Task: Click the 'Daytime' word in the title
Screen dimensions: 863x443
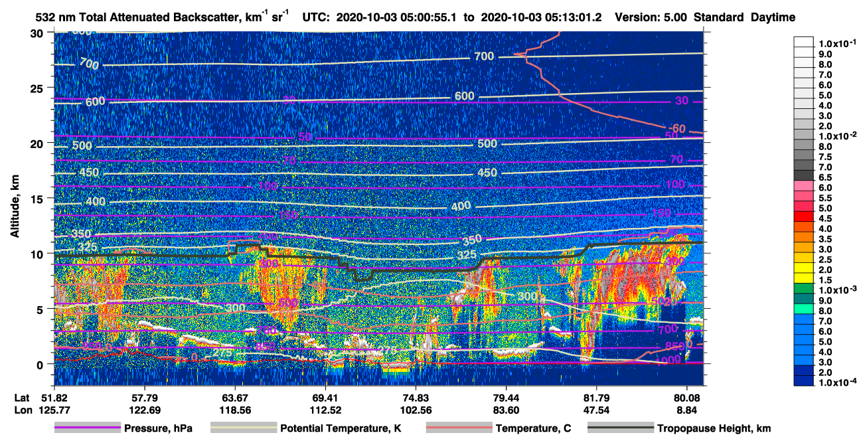Action: point(773,18)
